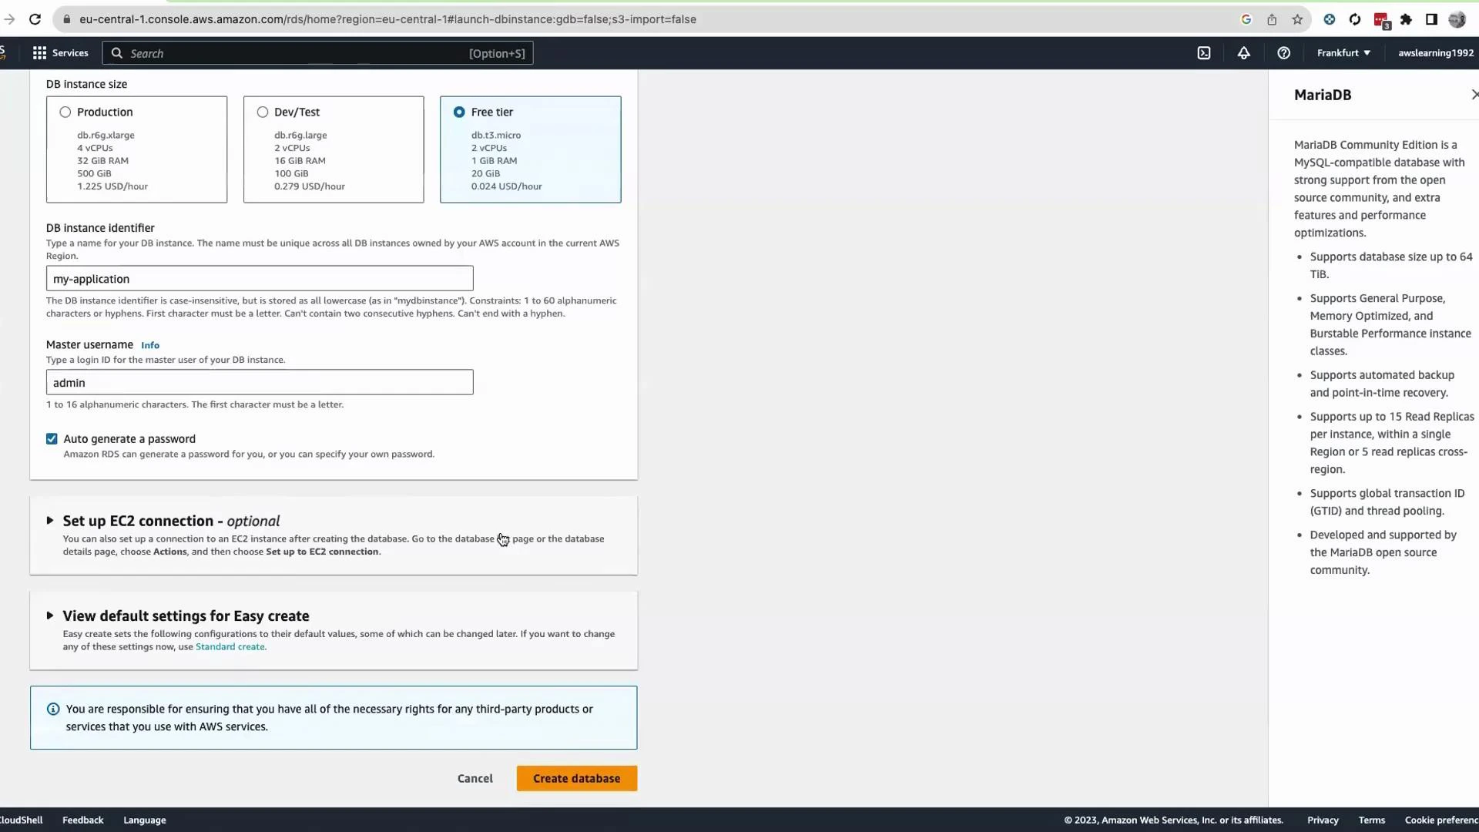Uncheck Auto generate a password

coord(51,438)
